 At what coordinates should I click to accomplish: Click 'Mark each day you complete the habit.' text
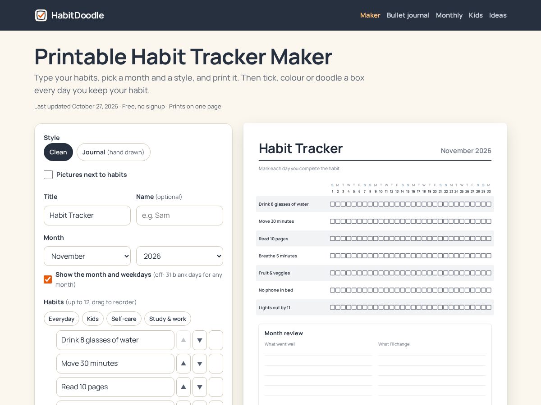coord(300,168)
